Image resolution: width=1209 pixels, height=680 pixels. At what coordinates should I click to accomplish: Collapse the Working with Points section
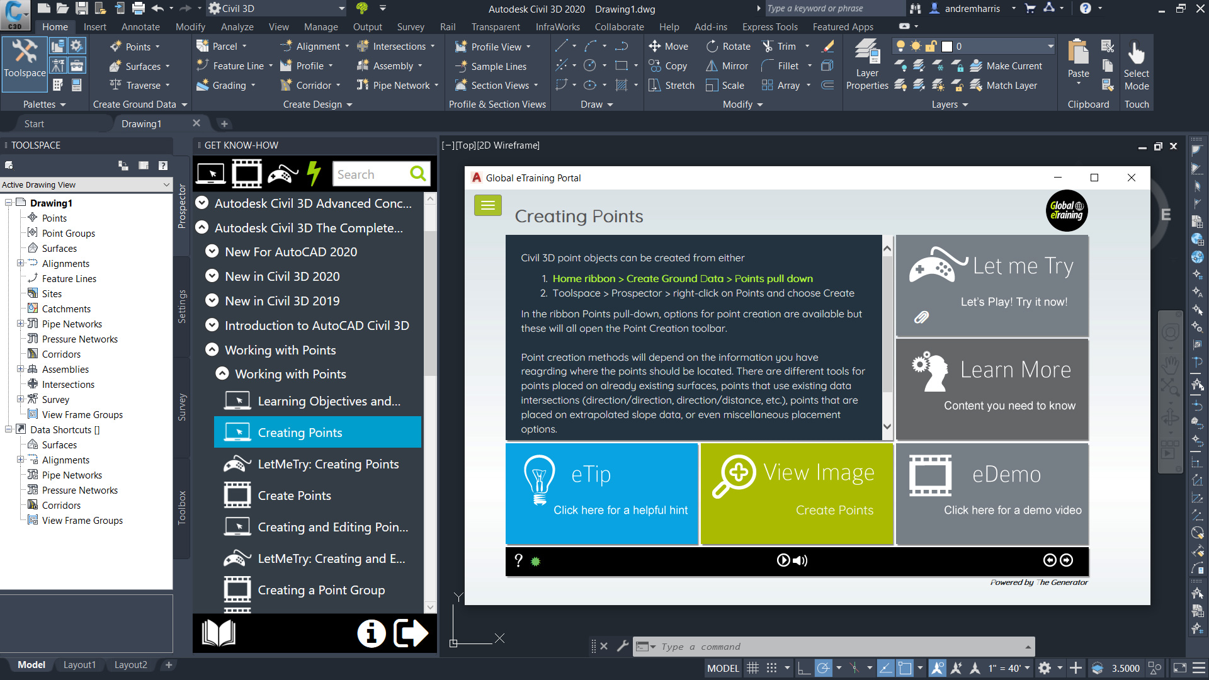pos(212,349)
